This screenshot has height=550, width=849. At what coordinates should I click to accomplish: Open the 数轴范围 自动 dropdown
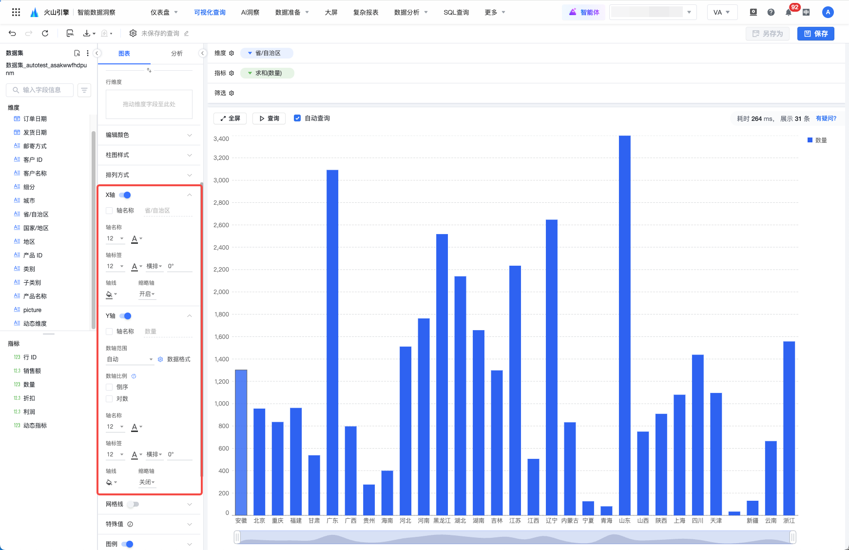point(130,359)
